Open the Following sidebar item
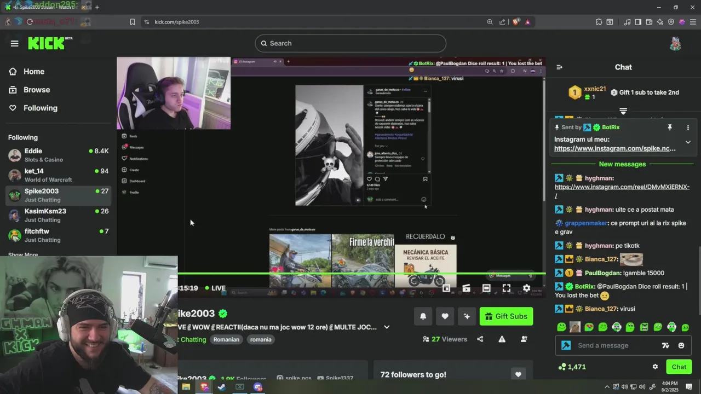 click(x=40, y=108)
